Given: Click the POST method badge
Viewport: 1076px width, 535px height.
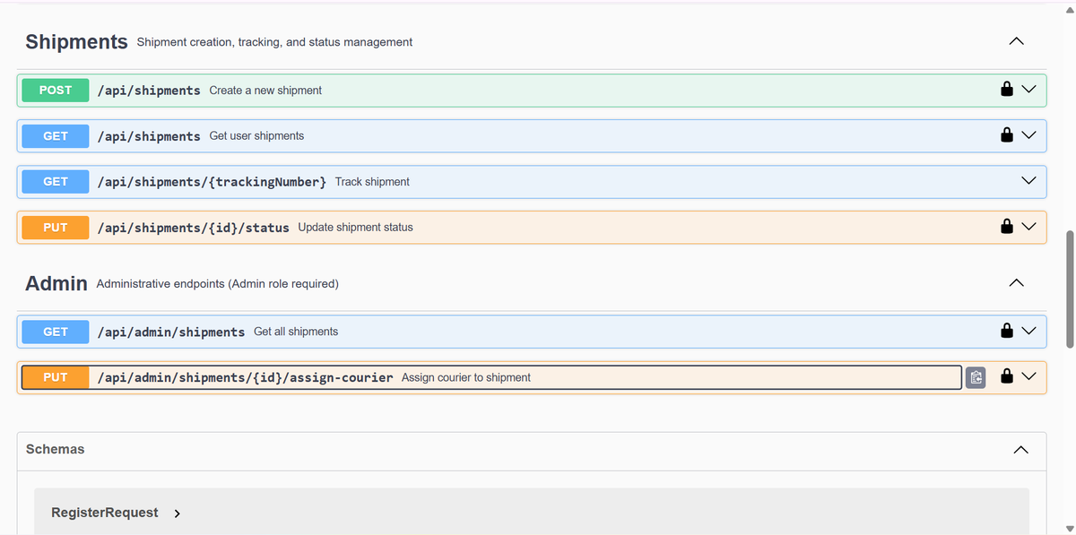Looking at the screenshot, I should pos(56,90).
